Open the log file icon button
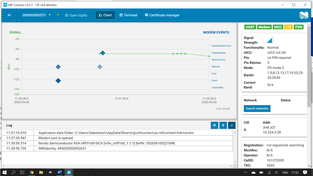313x176 pixels. [x=214, y=125]
